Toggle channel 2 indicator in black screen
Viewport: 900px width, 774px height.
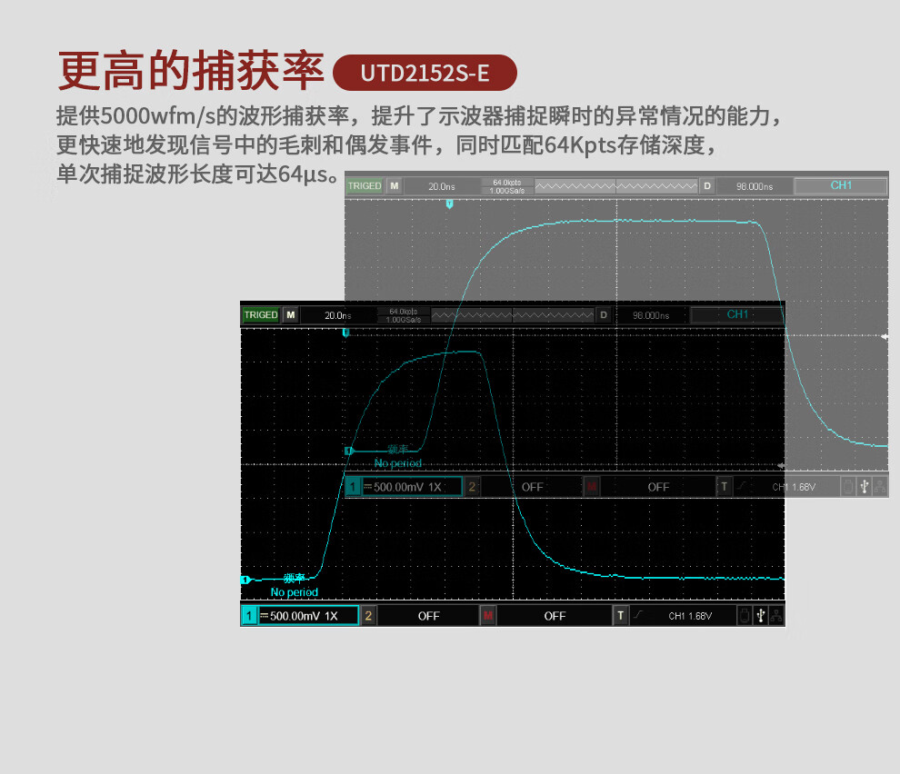[x=368, y=616]
